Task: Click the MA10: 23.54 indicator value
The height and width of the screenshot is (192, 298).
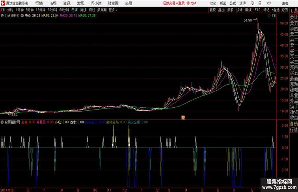Action: 50,16
